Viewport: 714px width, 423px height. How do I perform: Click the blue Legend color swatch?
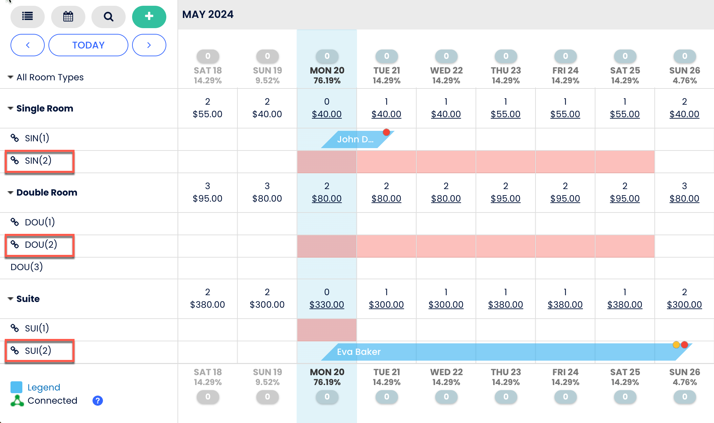tap(16, 387)
